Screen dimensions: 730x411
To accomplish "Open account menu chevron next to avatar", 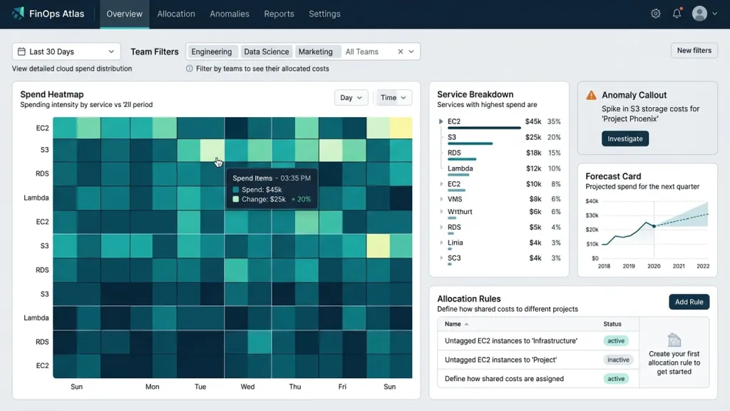I will pyautogui.click(x=714, y=14).
